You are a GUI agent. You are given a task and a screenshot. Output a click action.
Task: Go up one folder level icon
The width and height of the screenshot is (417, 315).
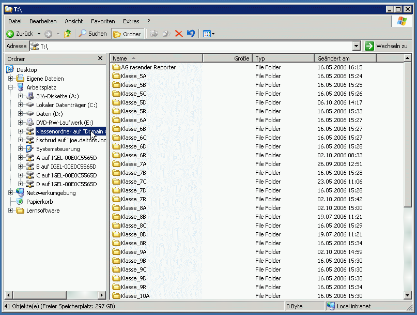point(67,34)
